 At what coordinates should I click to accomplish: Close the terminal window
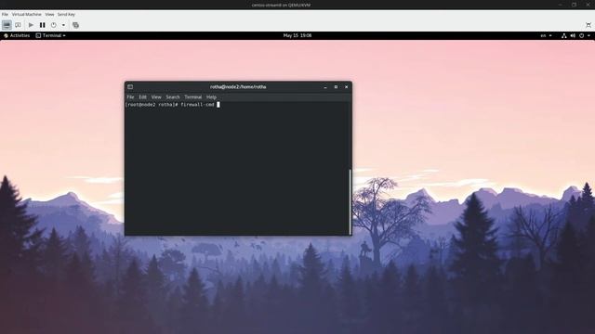[x=347, y=86]
